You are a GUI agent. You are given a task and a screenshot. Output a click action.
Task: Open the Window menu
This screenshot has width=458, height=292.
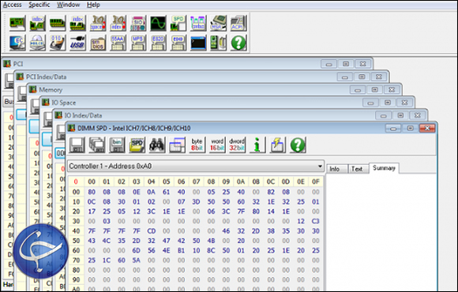[69, 5]
